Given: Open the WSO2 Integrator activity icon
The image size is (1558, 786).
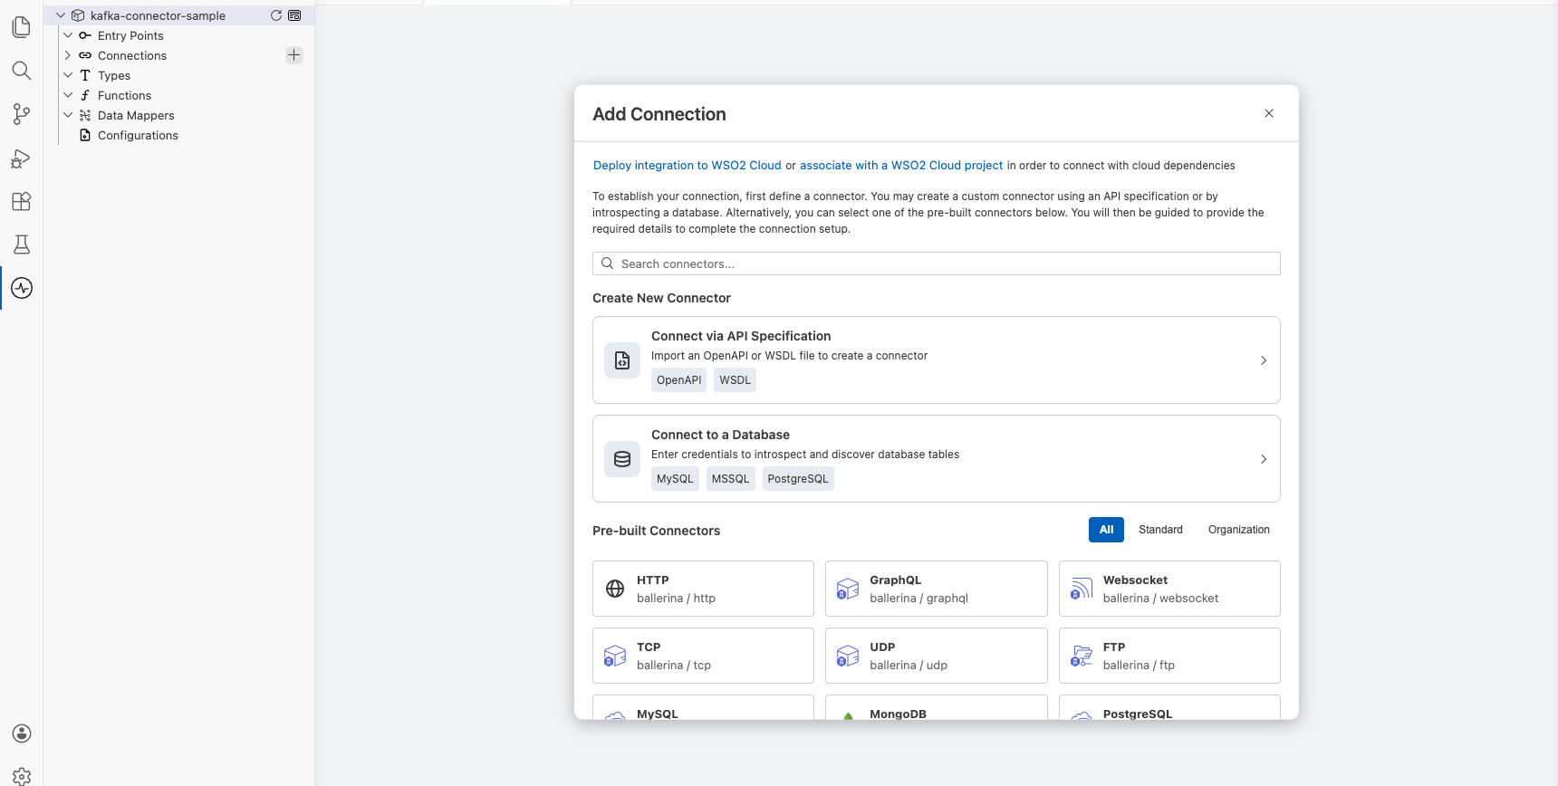Looking at the screenshot, I should [x=22, y=288].
